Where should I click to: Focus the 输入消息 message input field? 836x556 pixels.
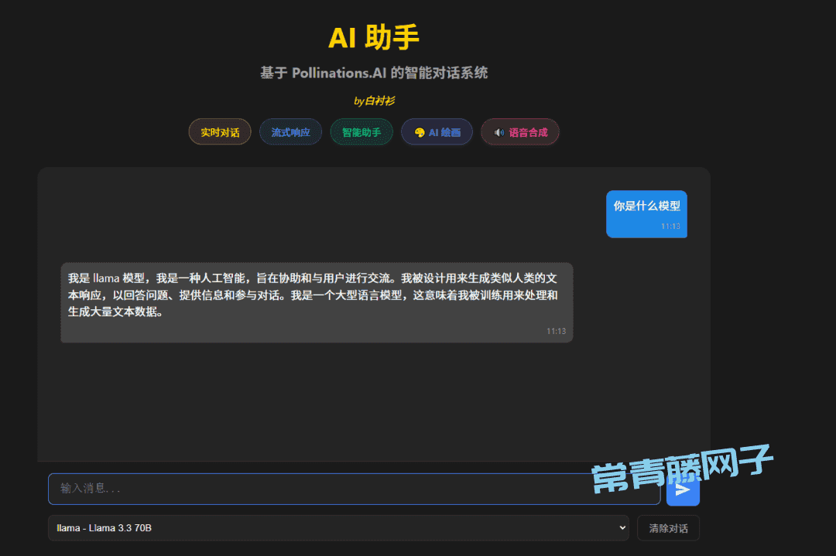[354, 489]
